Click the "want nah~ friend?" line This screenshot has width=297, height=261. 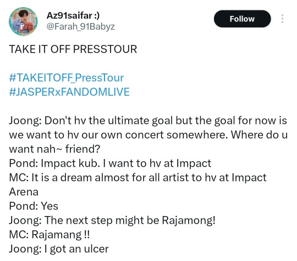[54, 149]
